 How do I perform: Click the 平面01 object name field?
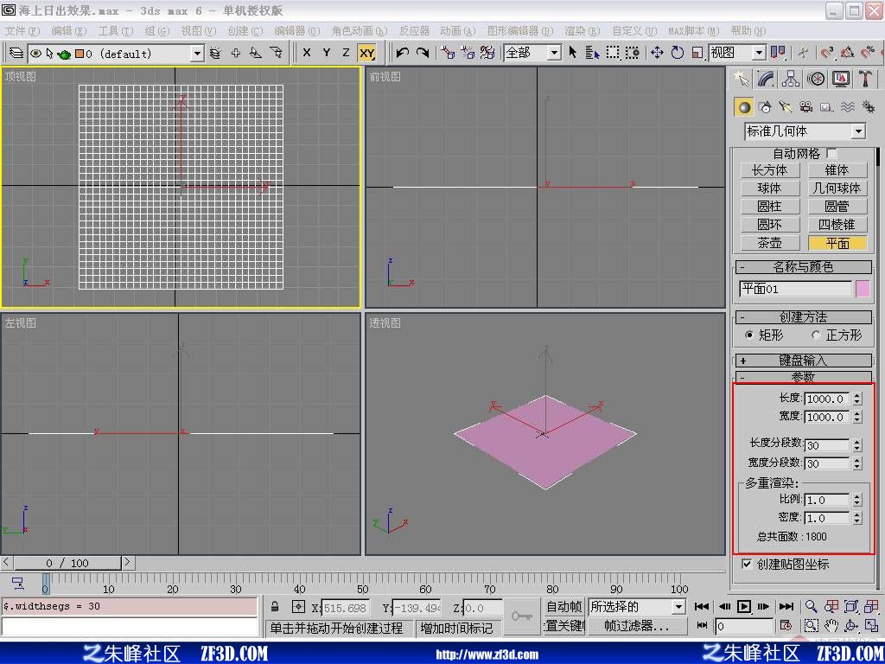795,289
